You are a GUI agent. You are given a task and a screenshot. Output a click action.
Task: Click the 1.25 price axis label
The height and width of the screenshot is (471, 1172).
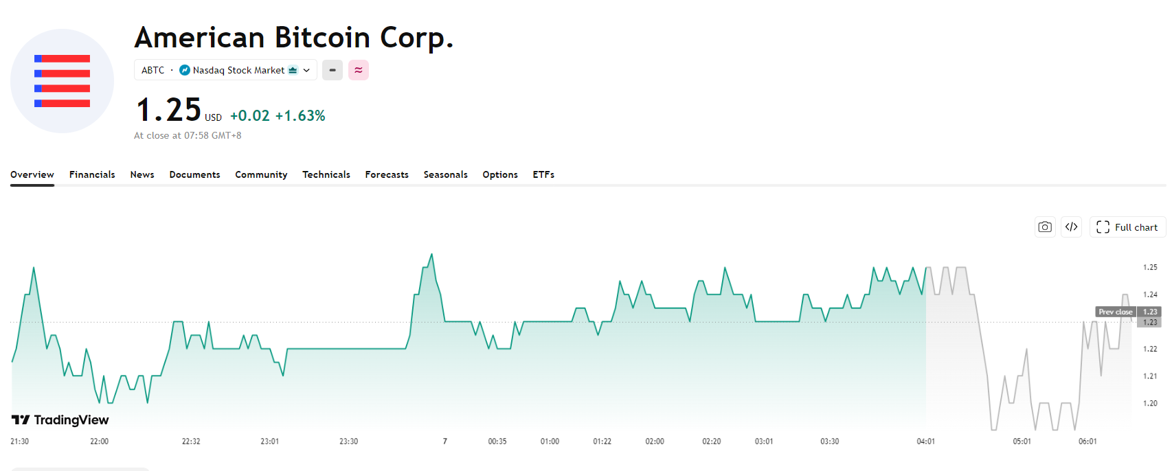pos(1150,267)
